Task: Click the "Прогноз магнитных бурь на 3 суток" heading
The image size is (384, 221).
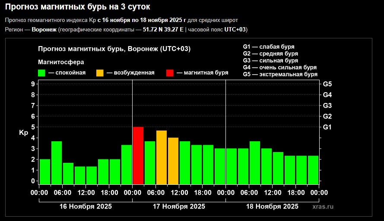Action: [78, 7]
